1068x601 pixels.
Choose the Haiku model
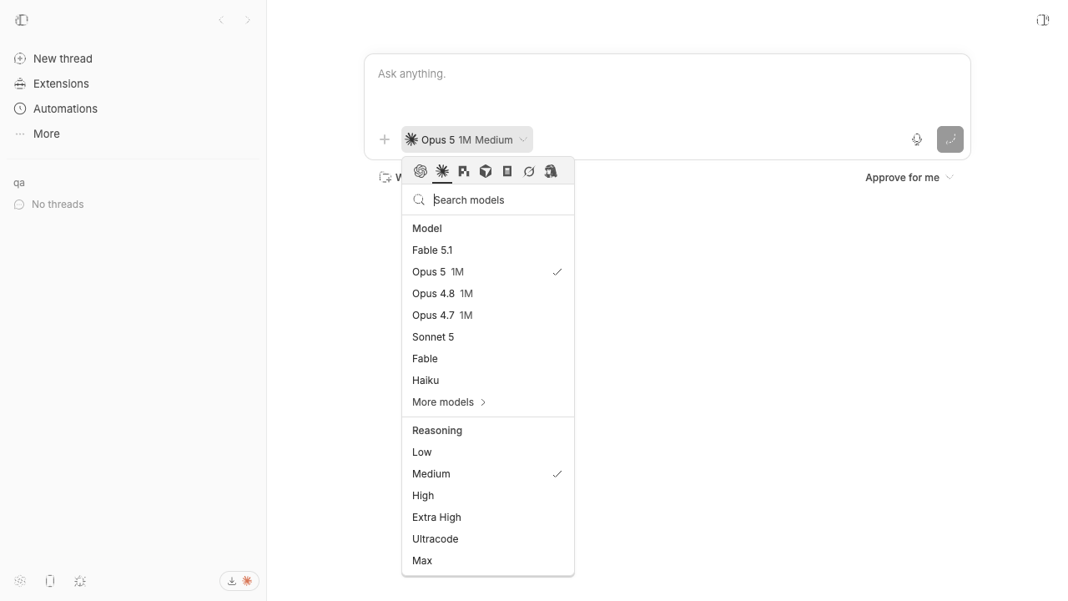click(488, 380)
